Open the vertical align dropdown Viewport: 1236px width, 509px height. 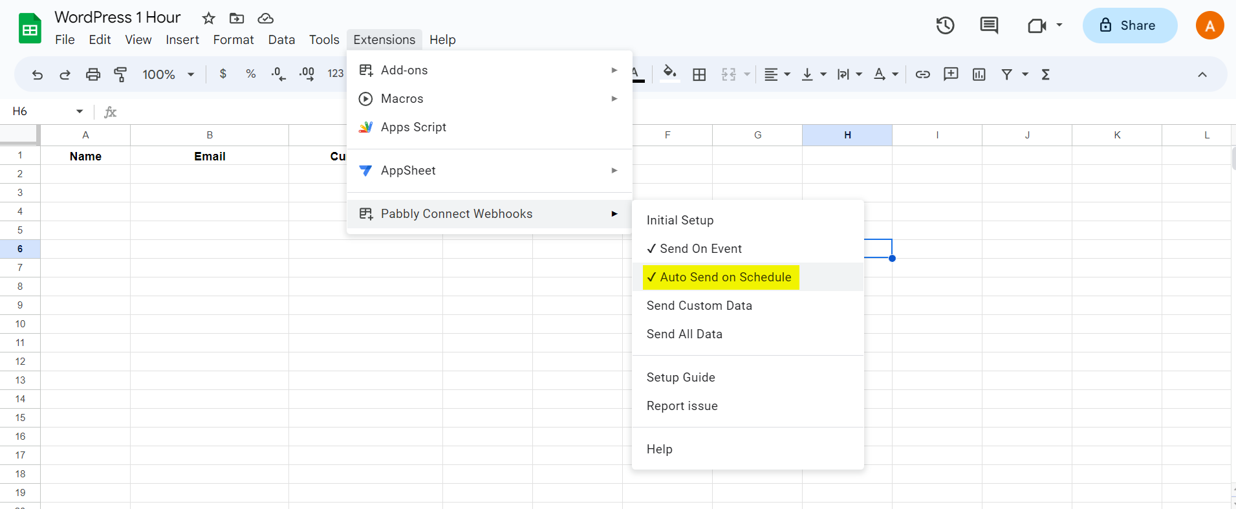(x=814, y=74)
